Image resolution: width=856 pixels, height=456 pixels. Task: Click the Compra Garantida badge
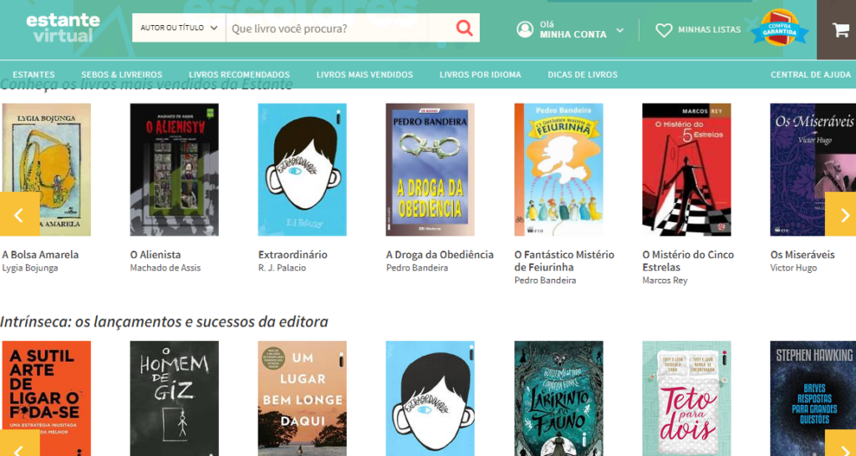click(x=779, y=29)
